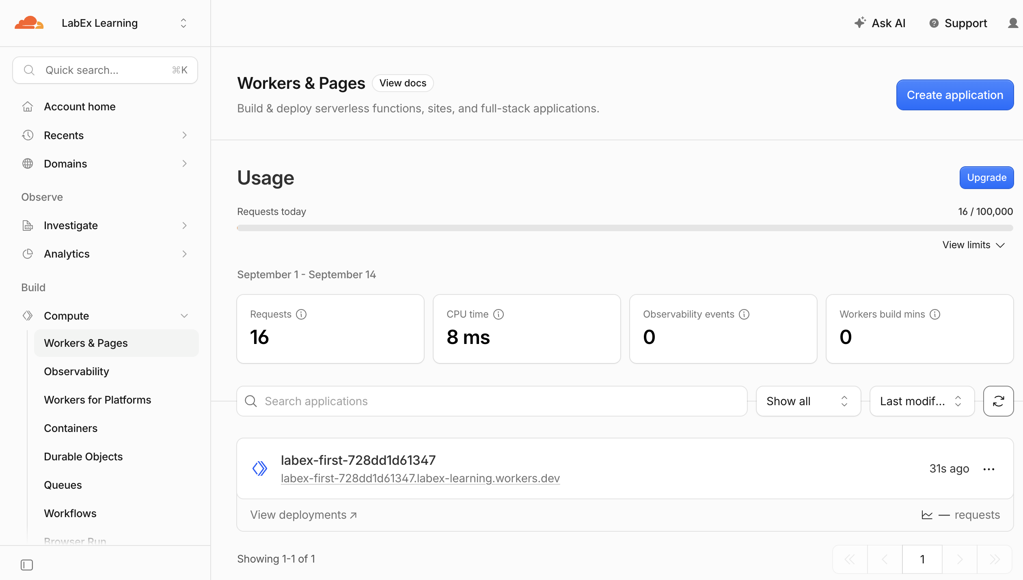This screenshot has width=1023, height=580.
Task: Click the Investigate document icon
Action: 28,226
